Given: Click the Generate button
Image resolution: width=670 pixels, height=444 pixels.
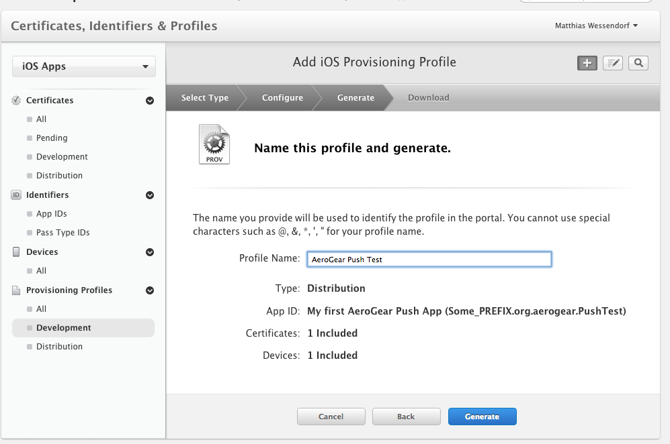Looking at the screenshot, I should coord(482,416).
